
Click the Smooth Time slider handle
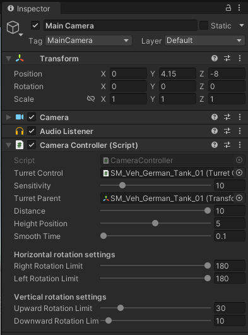point(103,236)
